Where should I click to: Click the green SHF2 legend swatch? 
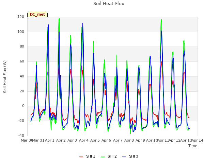[x=103, y=157]
